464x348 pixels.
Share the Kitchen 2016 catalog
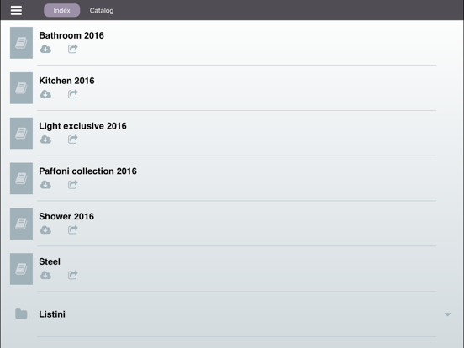pos(73,94)
